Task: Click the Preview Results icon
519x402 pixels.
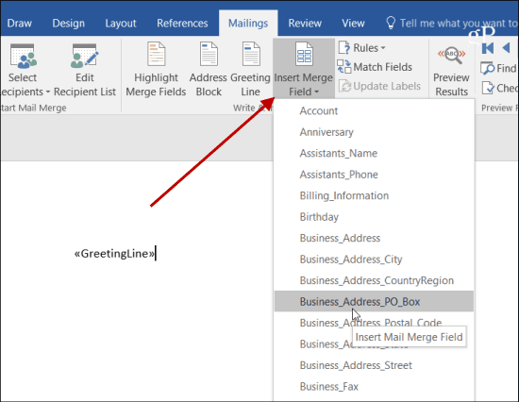Action: 452,56
